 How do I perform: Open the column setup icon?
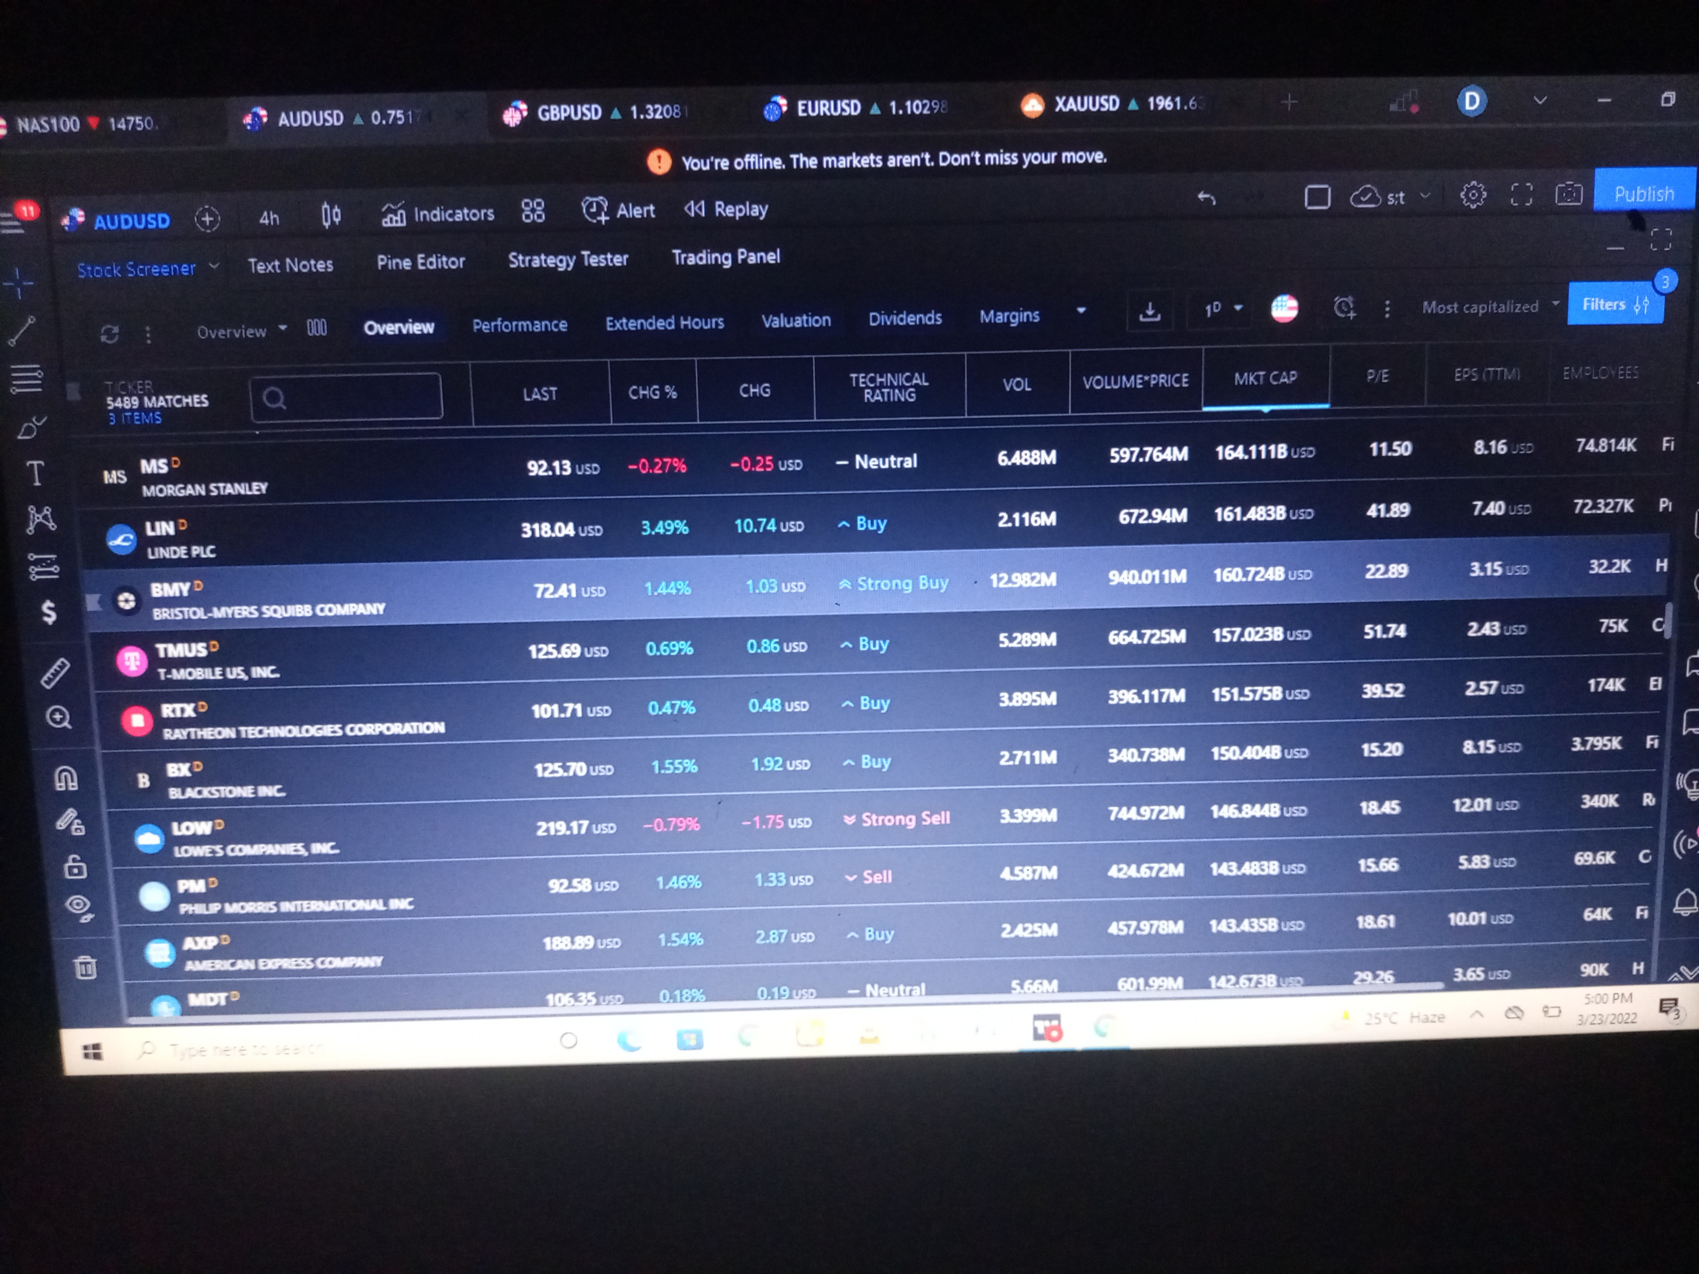(x=316, y=329)
